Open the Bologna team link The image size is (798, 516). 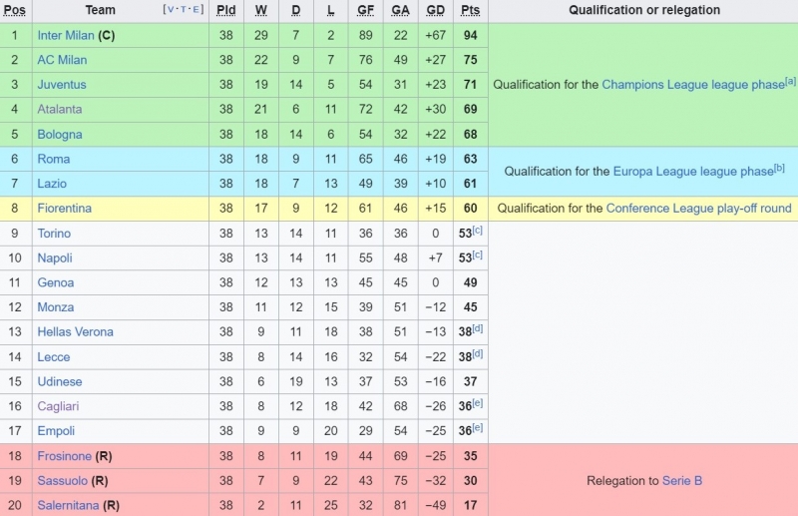pyautogui.click(x=60, y=134)
